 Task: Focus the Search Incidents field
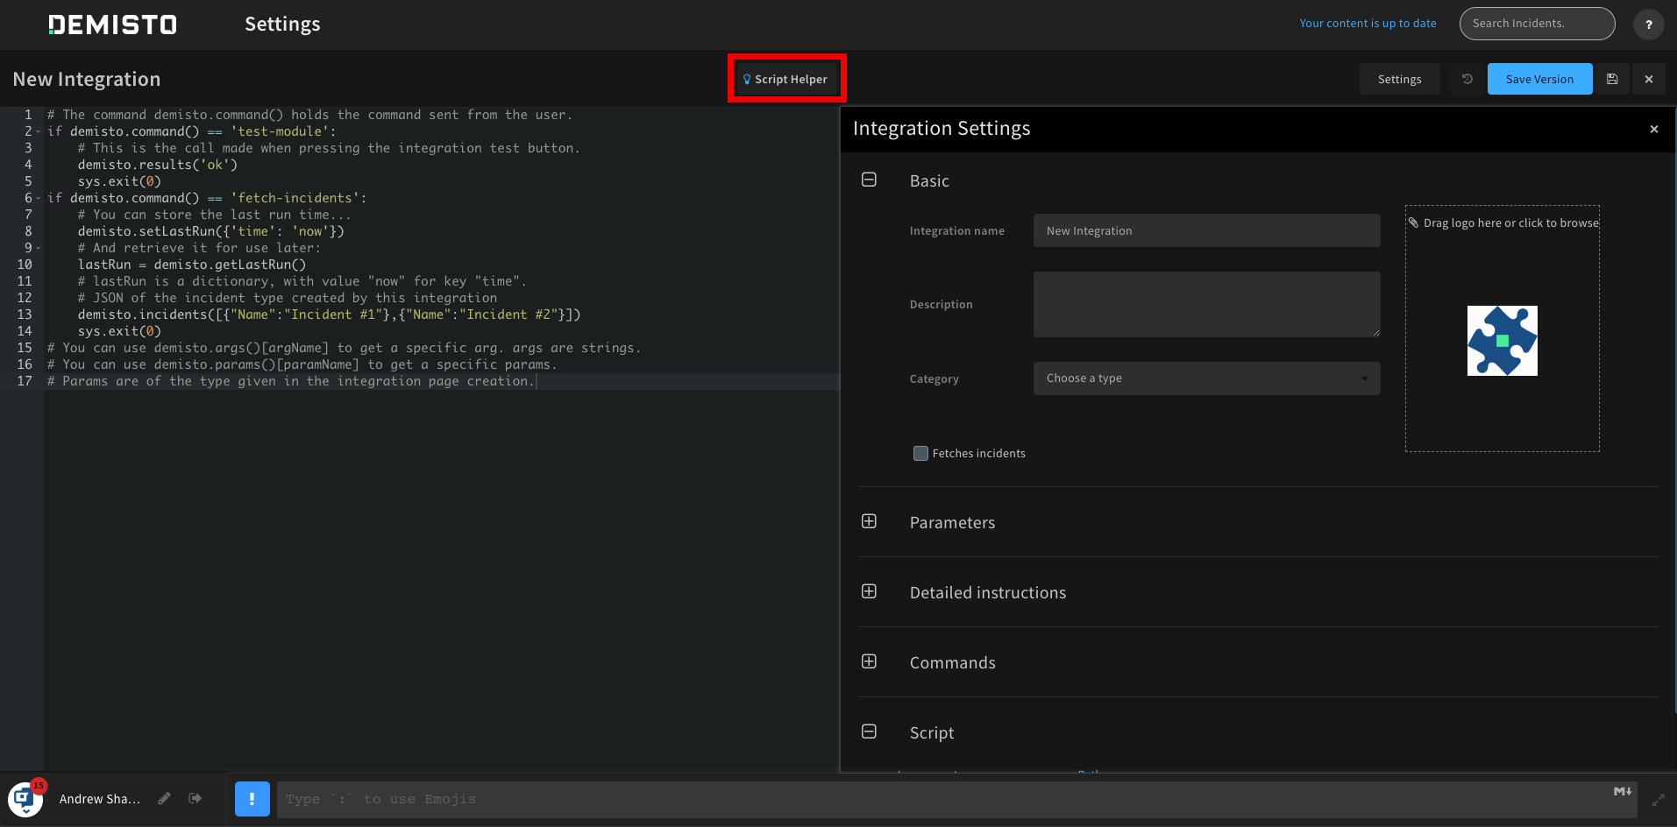point(1537,24)
